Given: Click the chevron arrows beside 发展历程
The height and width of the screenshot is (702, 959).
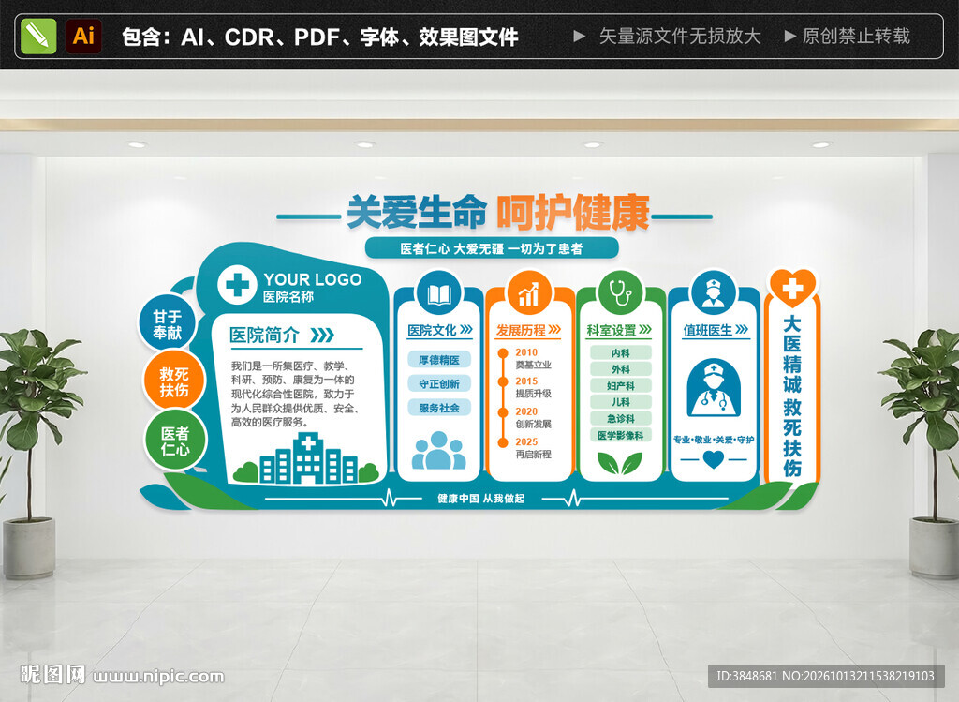Looking at the screenshot, I should coord(554,329).
